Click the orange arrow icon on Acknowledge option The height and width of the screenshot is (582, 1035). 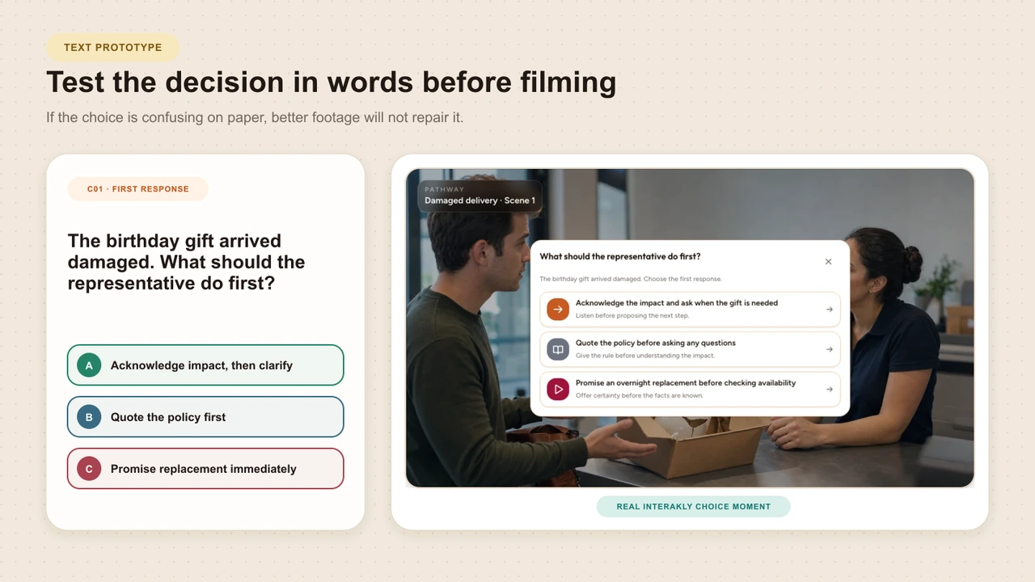[x=558, y=309]
